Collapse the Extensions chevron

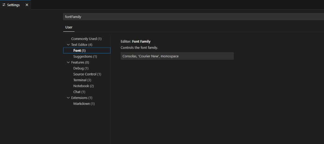(x=68, y=98)
